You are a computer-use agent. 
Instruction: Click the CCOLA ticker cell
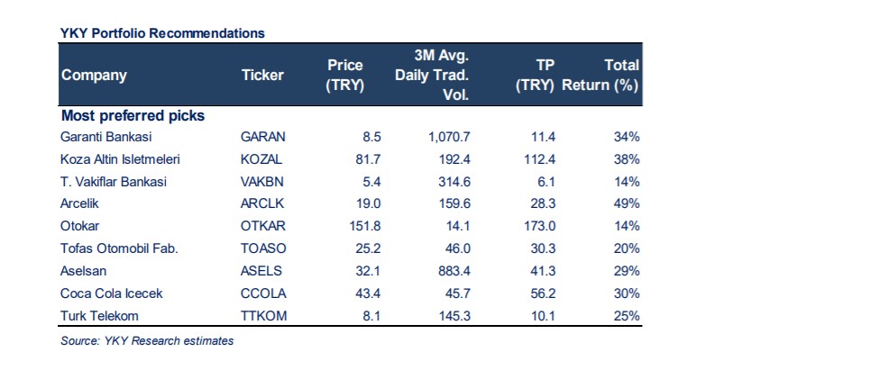click(264, 293)
